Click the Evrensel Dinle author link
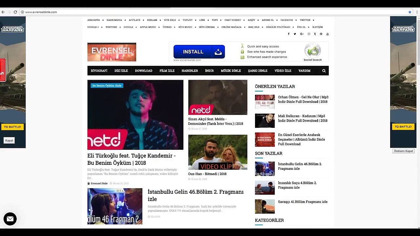 [x=99, y=184]
